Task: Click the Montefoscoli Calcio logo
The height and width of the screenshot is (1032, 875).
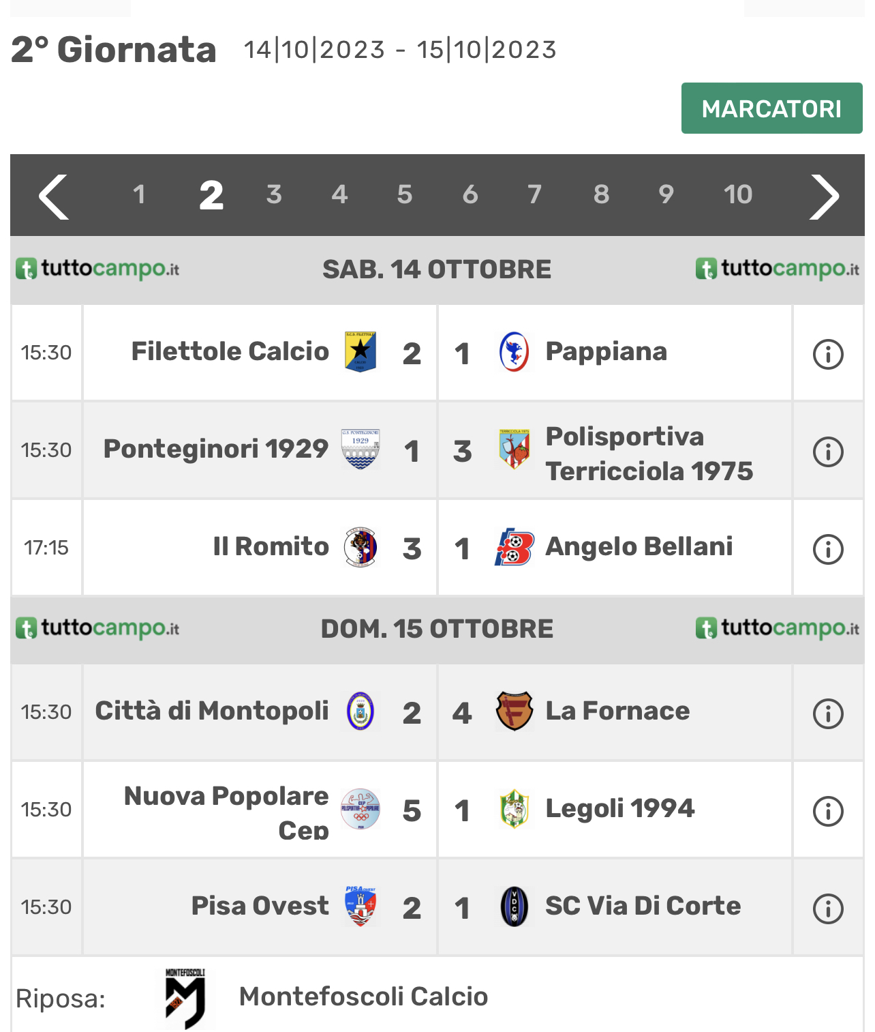Action: pos(185,998)
